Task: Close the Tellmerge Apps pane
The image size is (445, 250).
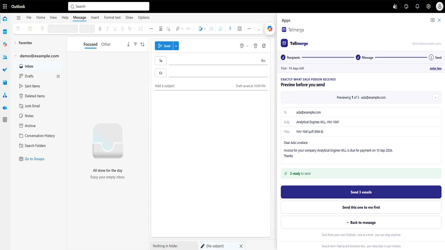Action: pos(439,20)
